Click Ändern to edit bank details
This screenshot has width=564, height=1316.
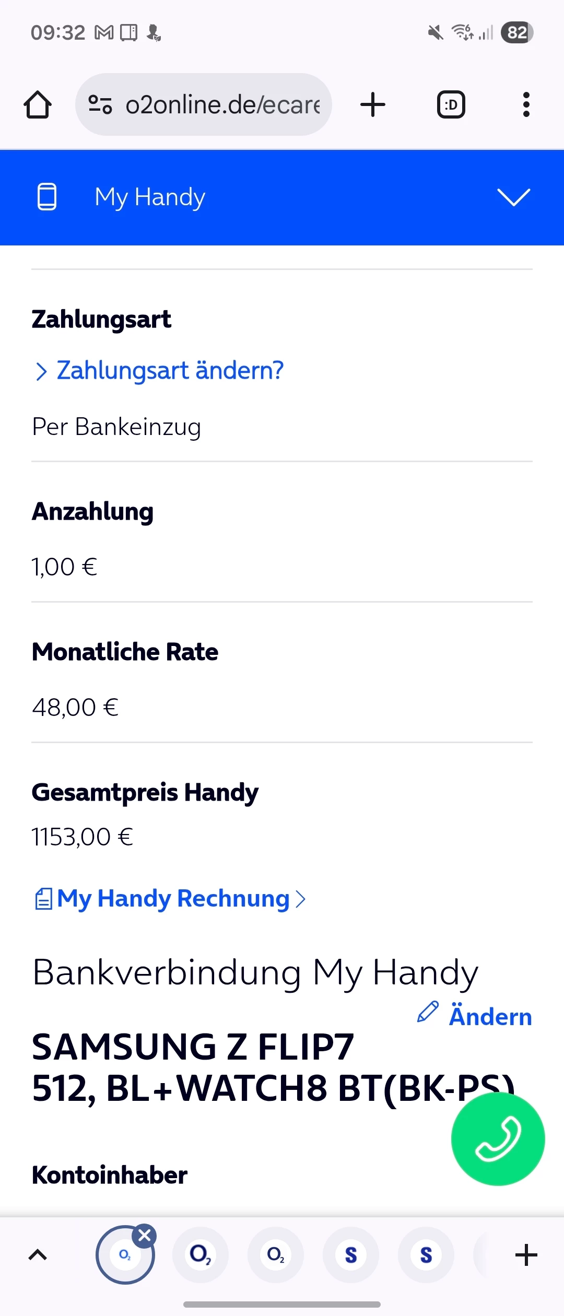(x=490, y=1016)
